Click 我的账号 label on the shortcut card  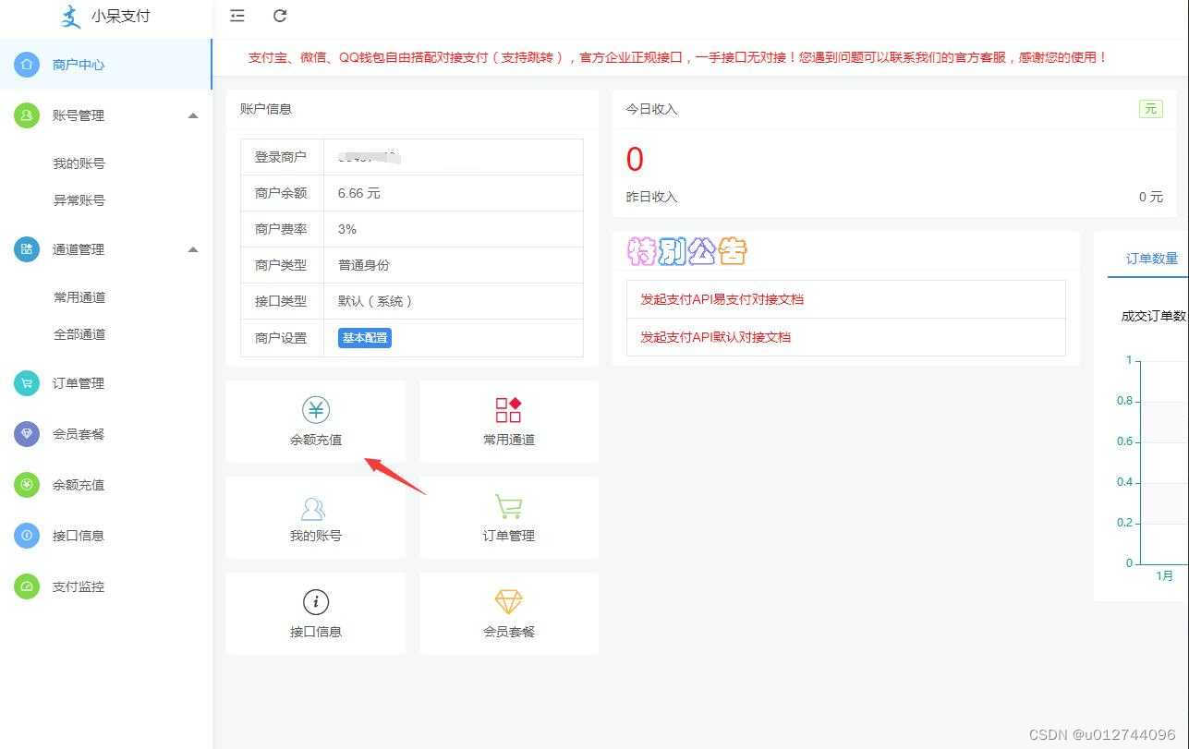(316, 536)
